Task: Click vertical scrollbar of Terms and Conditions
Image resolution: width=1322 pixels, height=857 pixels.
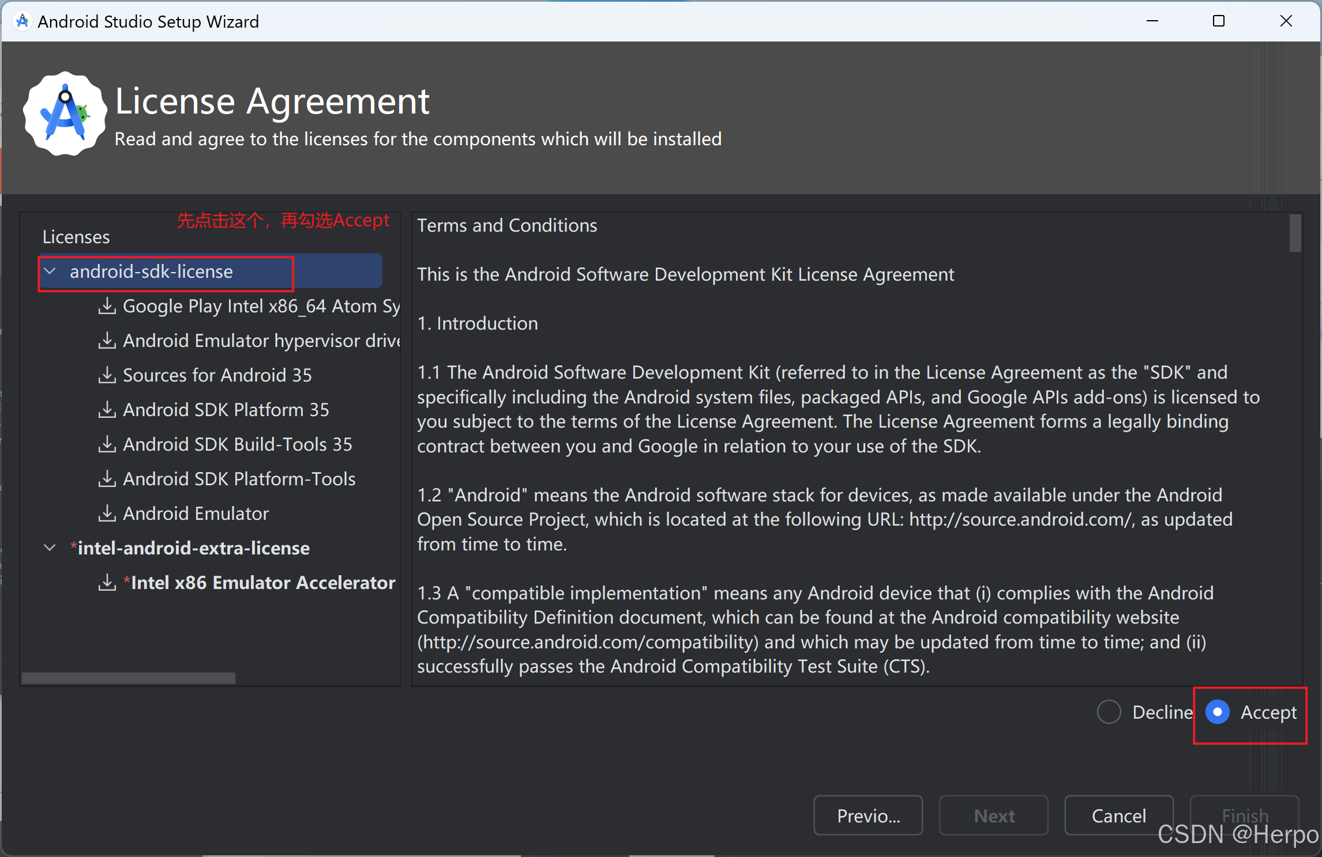Action: [1295, 233]
